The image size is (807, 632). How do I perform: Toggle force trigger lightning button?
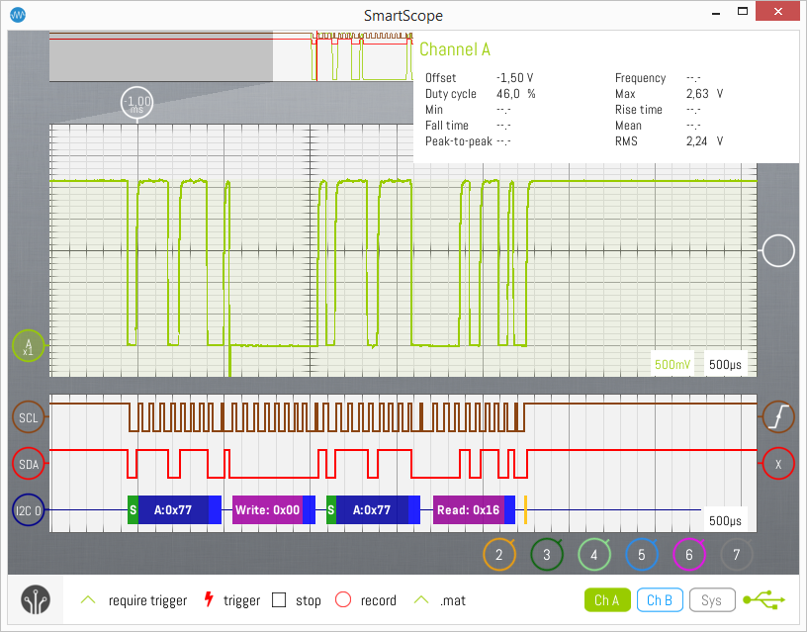[x=208, y=600]
